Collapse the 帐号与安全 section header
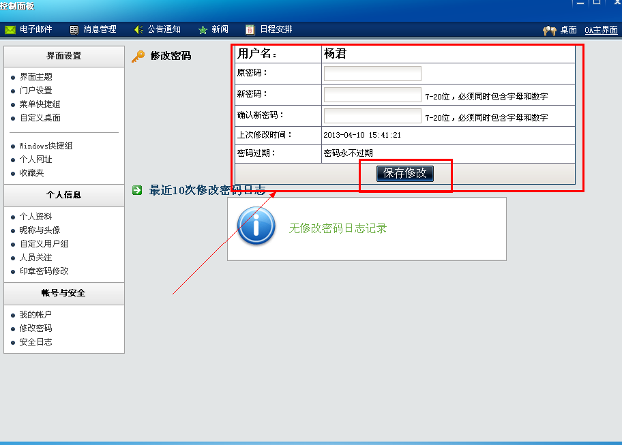This screenshot has width=622, height=445. 64,293
